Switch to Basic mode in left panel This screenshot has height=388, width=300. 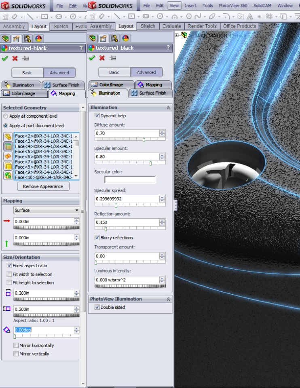[27, 73]
